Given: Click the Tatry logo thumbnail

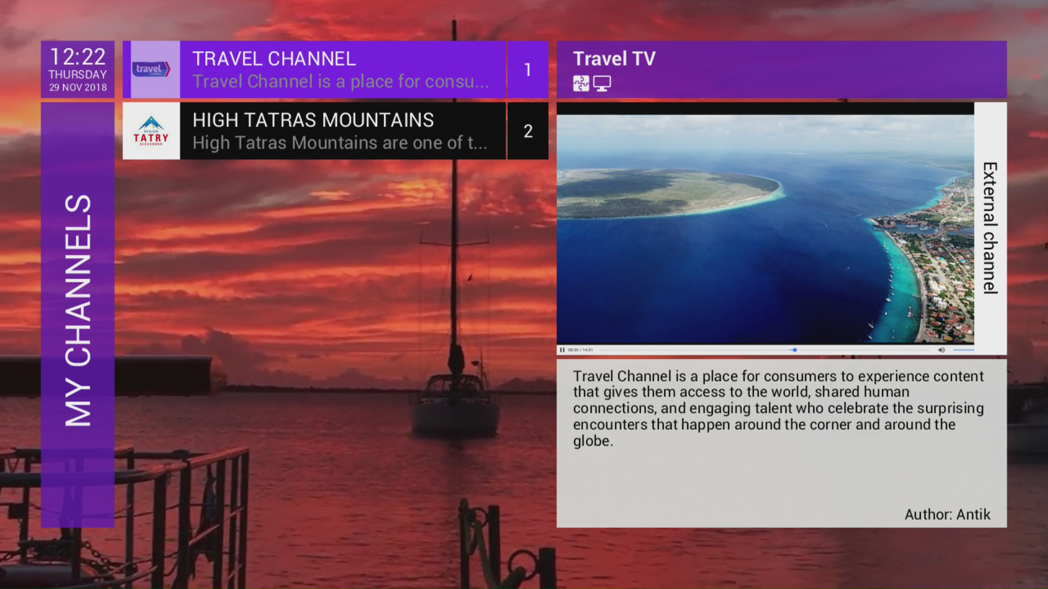Looking at the screenshot, I should (x=151, y=131).
